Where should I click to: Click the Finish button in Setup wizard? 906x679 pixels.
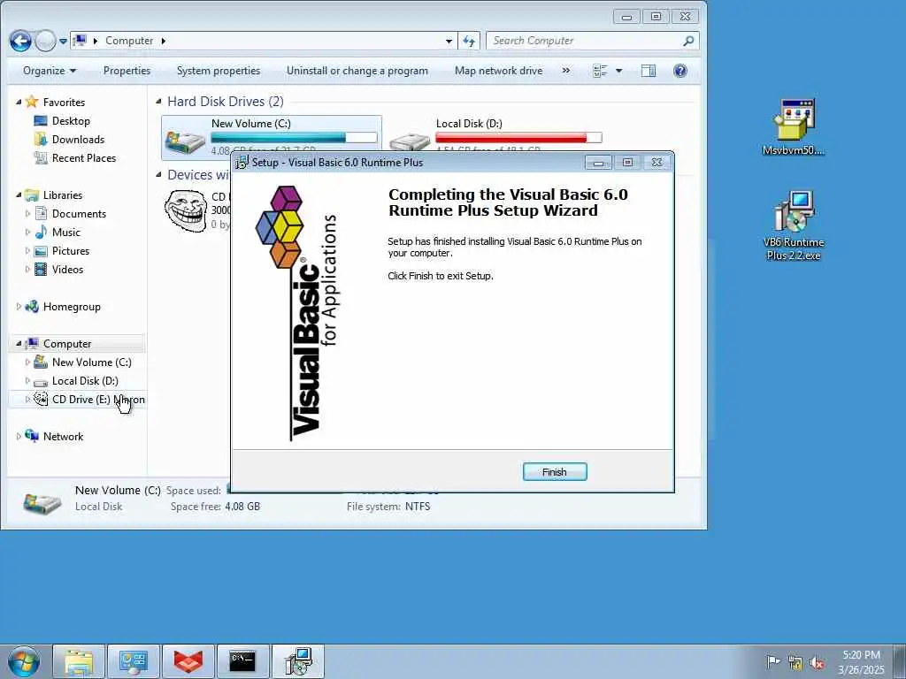(554, 472)
